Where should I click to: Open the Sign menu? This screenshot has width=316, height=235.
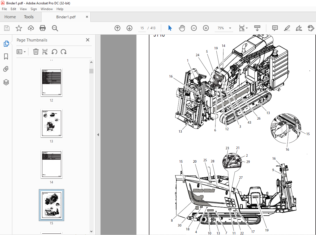tap(34, 9)
